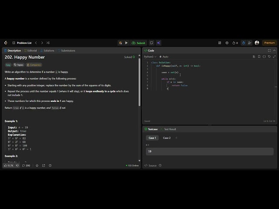
Task: Go to next problem arrow
Action: pyautogui.click(x=42, y=43)
